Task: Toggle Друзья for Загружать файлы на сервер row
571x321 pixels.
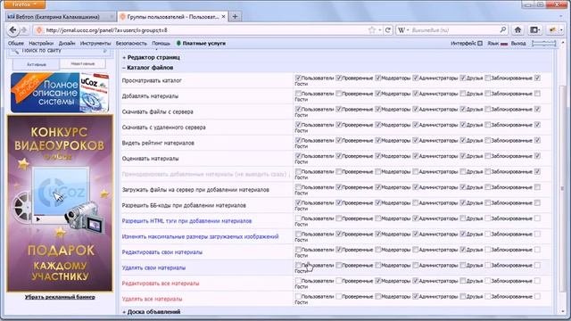Action: click(463, 187)
